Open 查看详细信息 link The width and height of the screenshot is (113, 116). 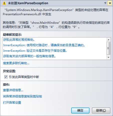13,90
